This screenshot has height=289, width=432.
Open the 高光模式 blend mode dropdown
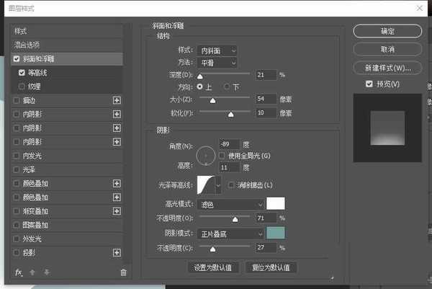(230, 204)
